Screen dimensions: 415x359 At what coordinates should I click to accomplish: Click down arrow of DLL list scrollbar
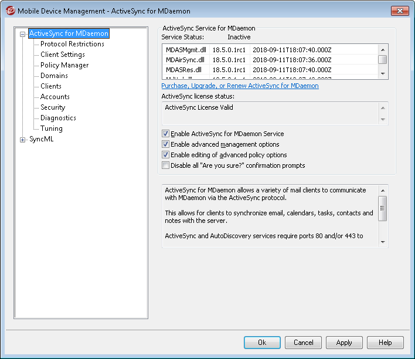click(x=383, y=74)
